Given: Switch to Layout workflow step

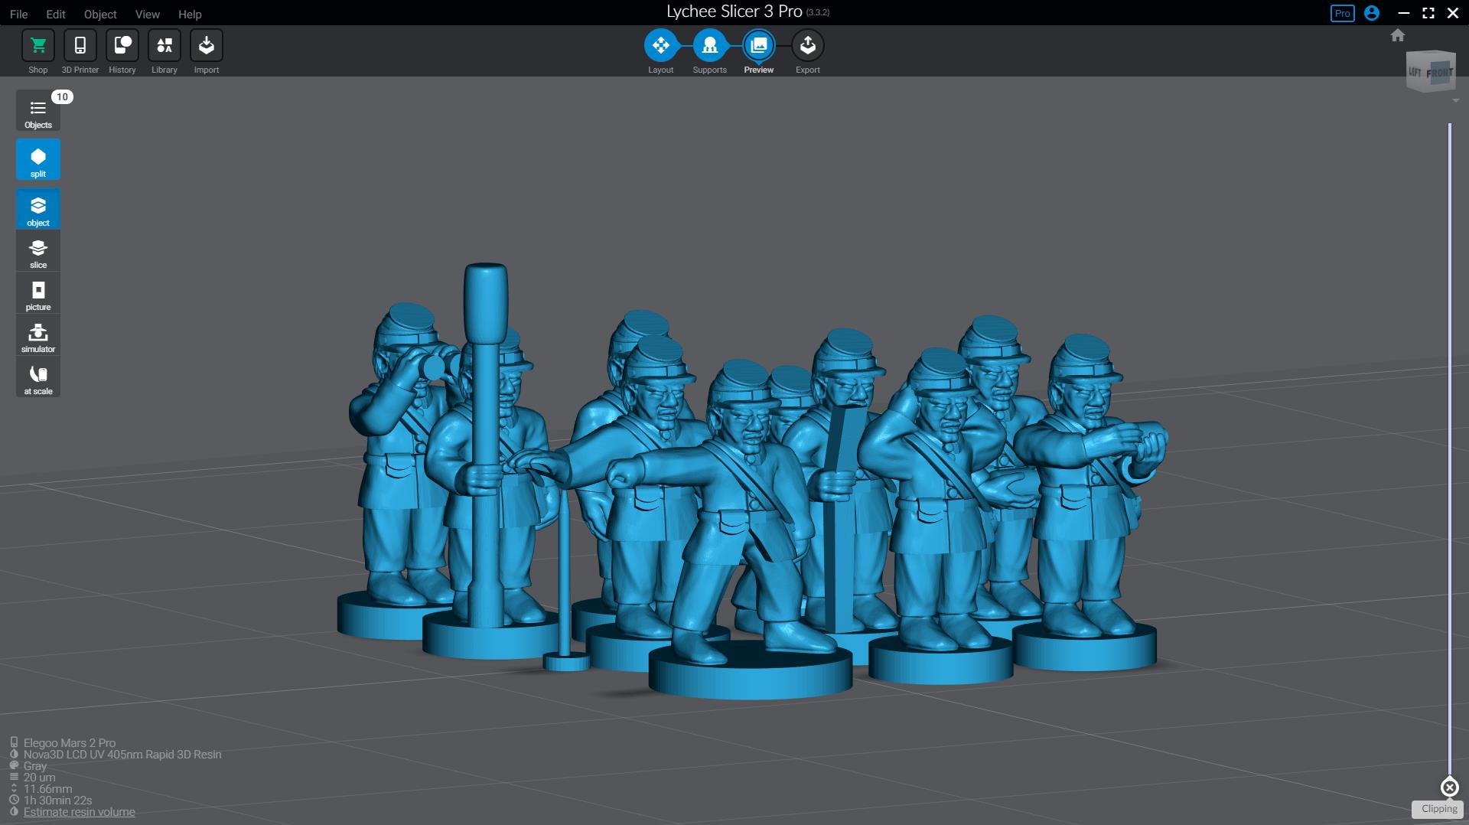Looking at the screenshot, I should click(x=660, y=46).
